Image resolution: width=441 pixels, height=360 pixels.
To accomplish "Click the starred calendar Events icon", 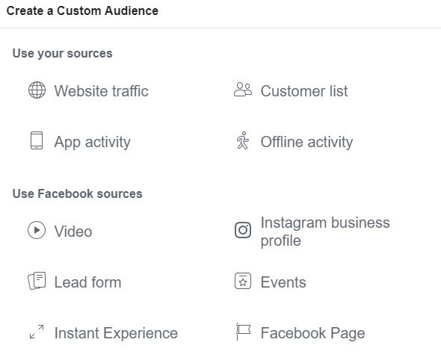I will 243,281.
